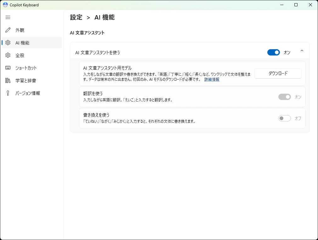Image resolution: width=318 pixels, height=240 pixels.
Task: Open the 外観 settings page
Action: click(32, 30)
